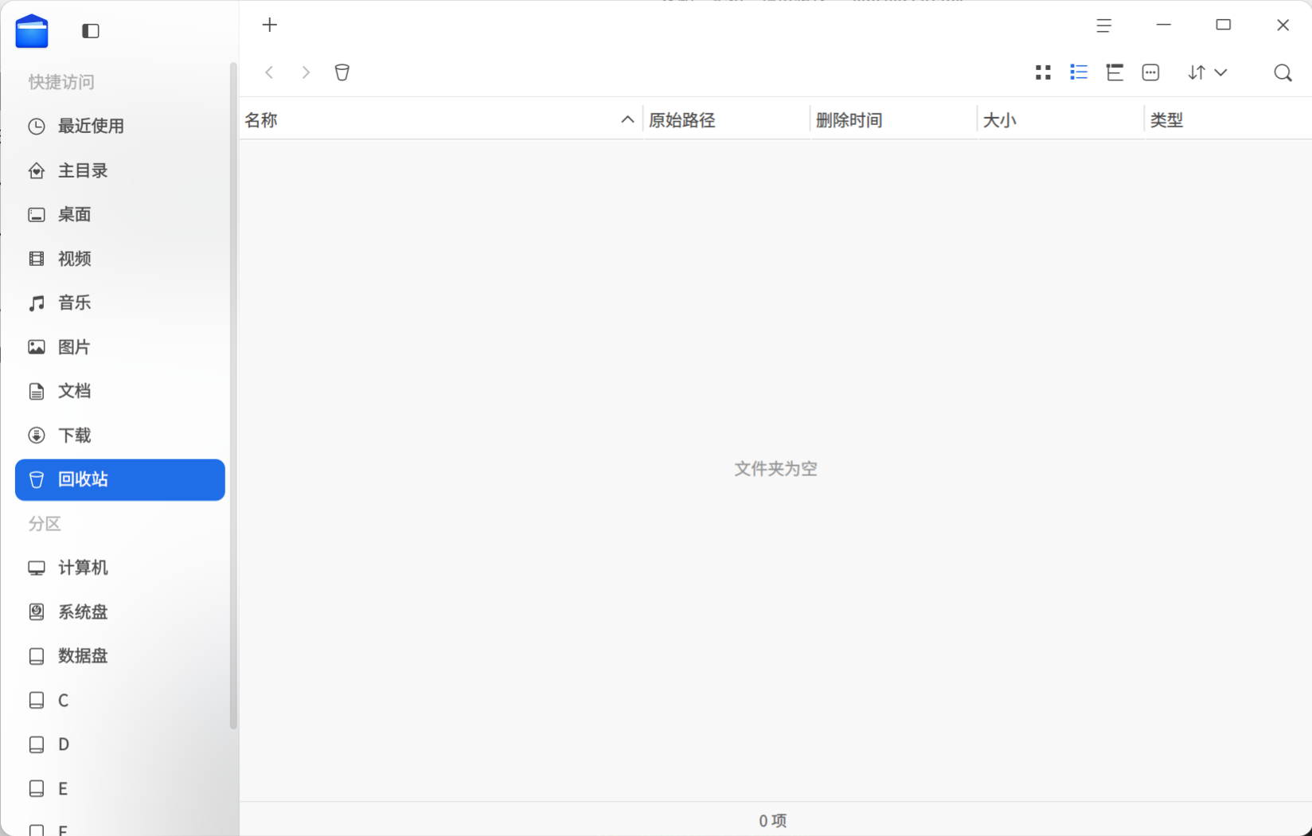Maximize the file manager window

click(1224, 25)
